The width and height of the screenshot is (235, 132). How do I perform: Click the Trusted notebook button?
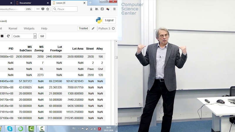(83, 28)
